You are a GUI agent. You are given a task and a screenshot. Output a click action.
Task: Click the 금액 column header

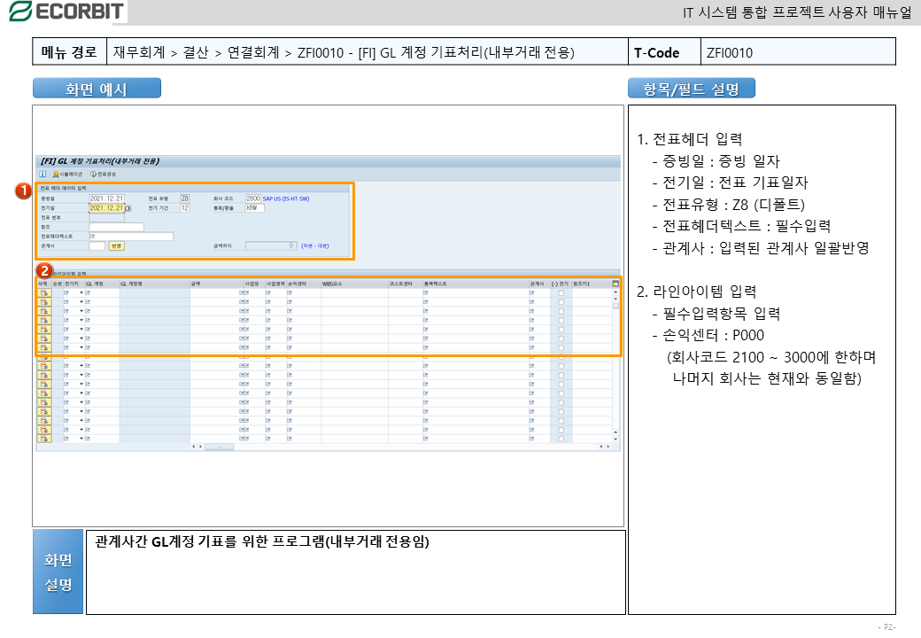(x=196, y=284)
